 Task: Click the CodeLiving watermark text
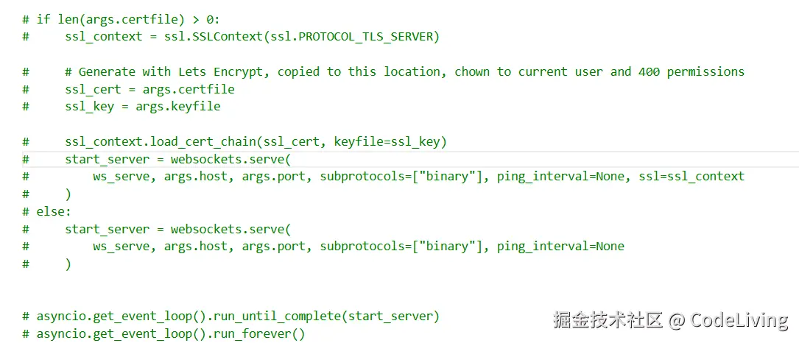[x=738, y=321]
